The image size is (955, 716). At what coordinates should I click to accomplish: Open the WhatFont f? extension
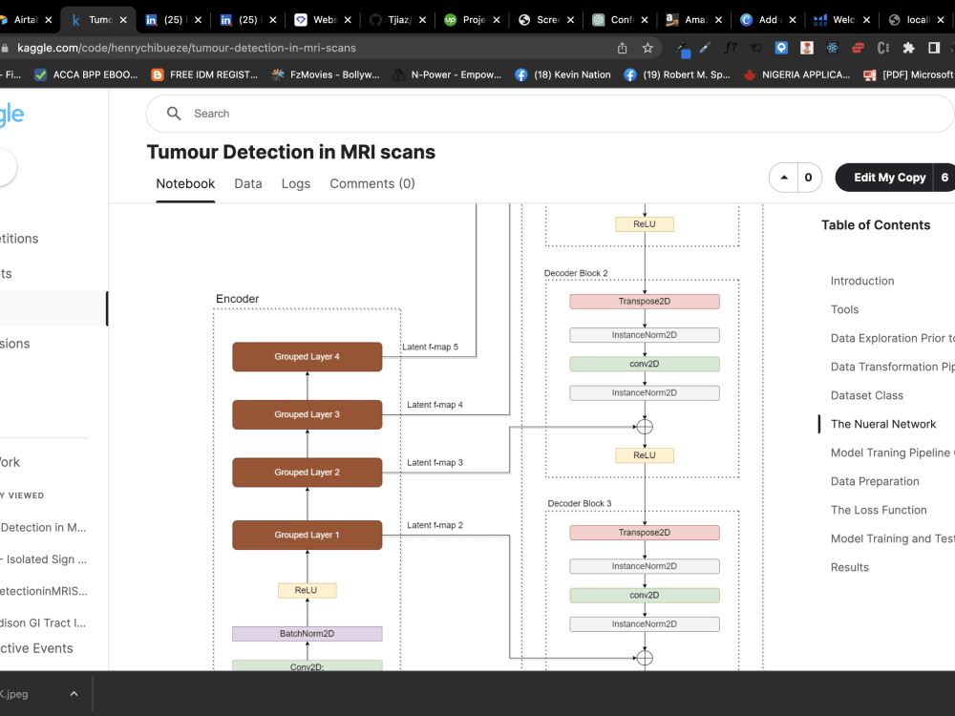tap(731, 48)
